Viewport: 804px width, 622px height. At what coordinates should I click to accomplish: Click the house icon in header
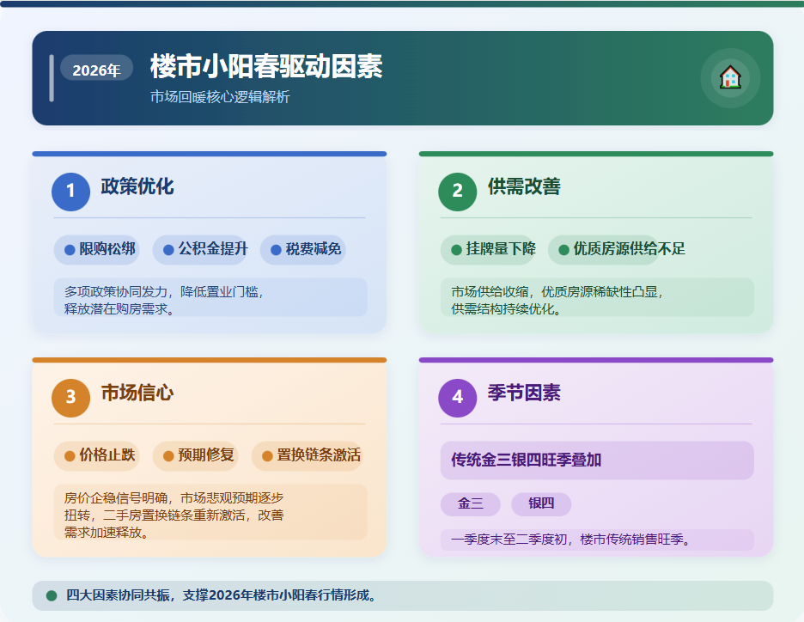(x=730, y=78)
